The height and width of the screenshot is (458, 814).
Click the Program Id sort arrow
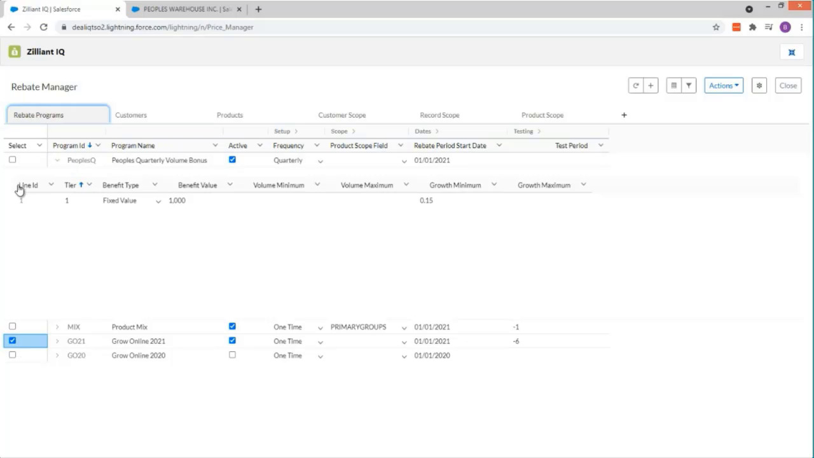pos(90,146)
